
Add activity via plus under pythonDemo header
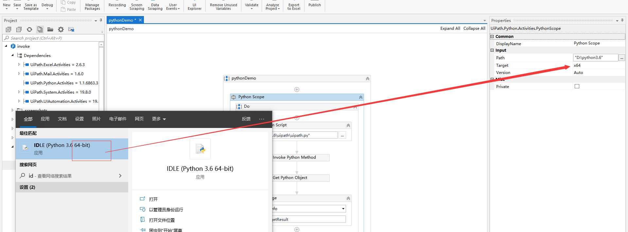click(297, 90)
